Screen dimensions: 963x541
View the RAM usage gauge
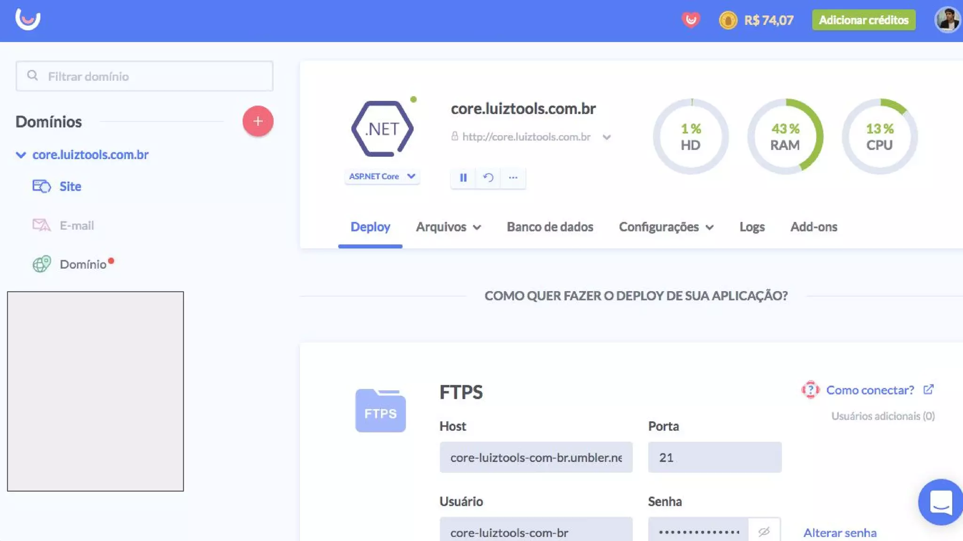785,137
